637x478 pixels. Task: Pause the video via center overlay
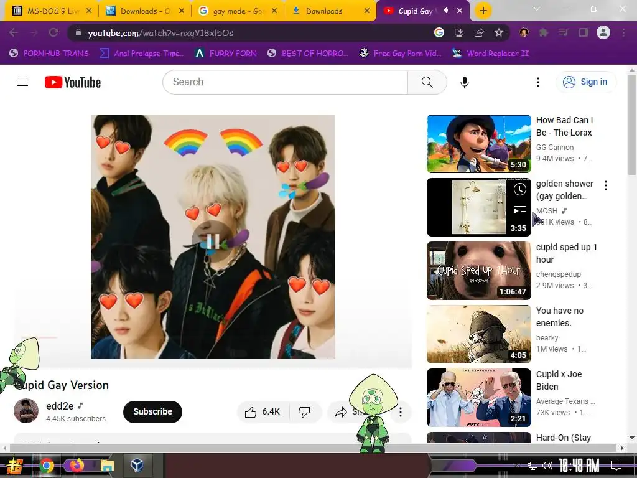point(213,241)
